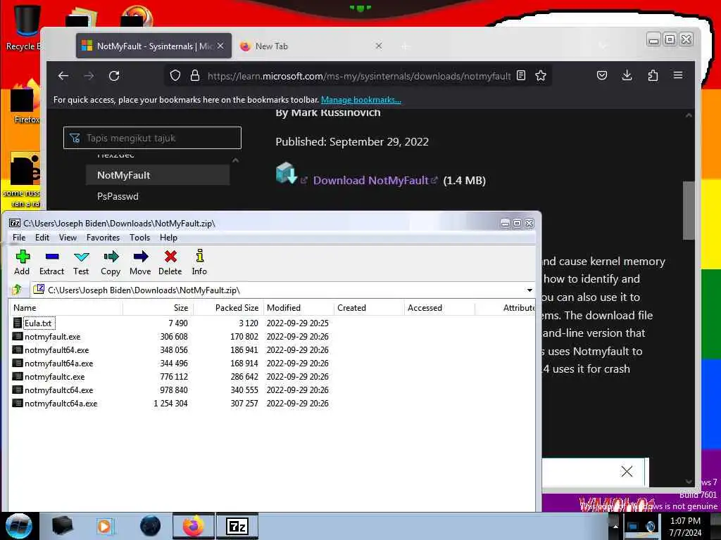Screen dimensions: 721x540
Task: Click Windows Start orb
Action: pyautogui.click(x=18, y=526)
